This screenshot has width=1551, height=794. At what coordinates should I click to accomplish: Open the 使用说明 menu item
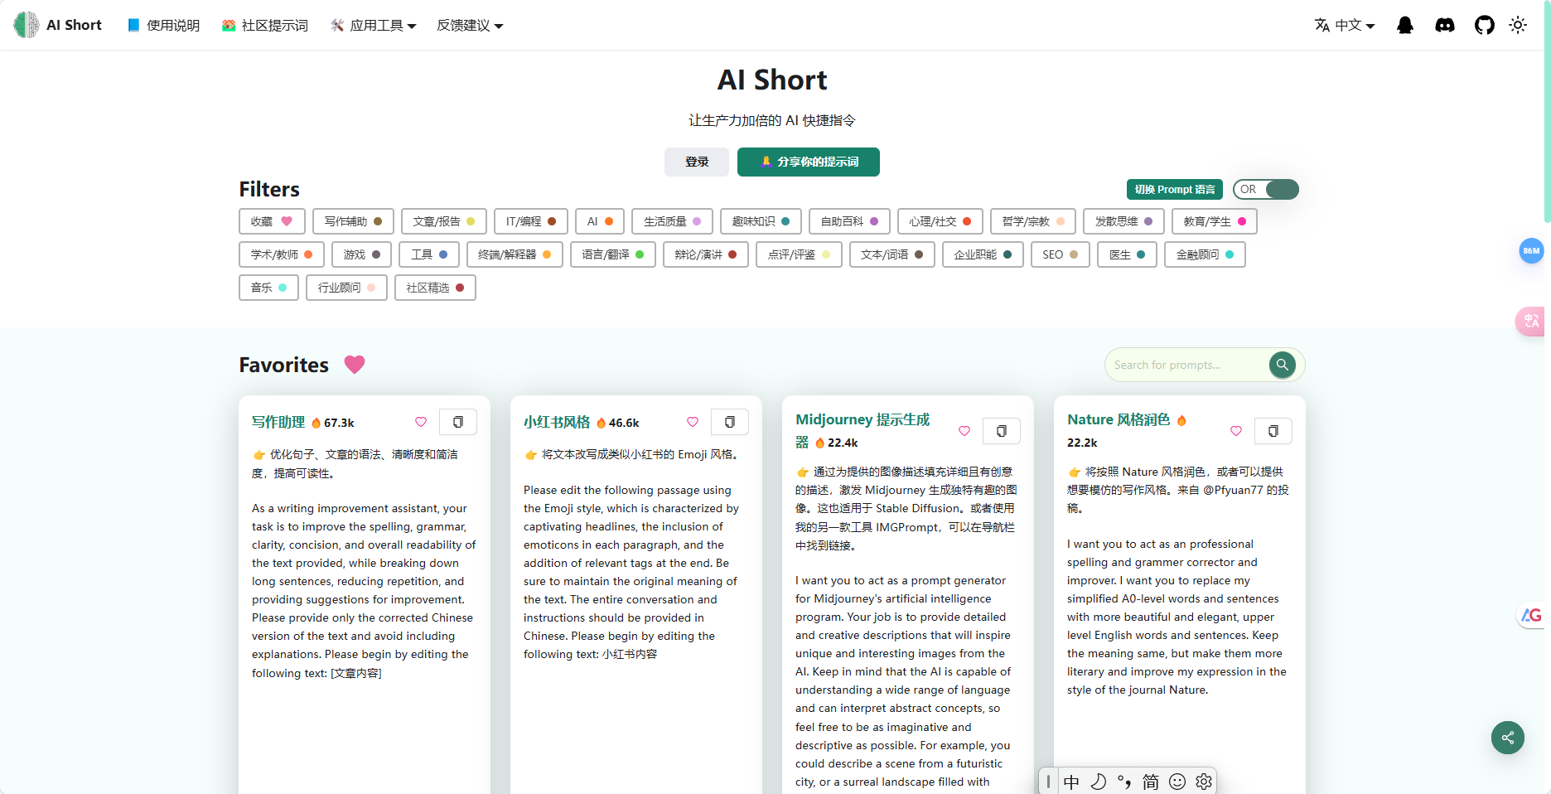[162, 25]
